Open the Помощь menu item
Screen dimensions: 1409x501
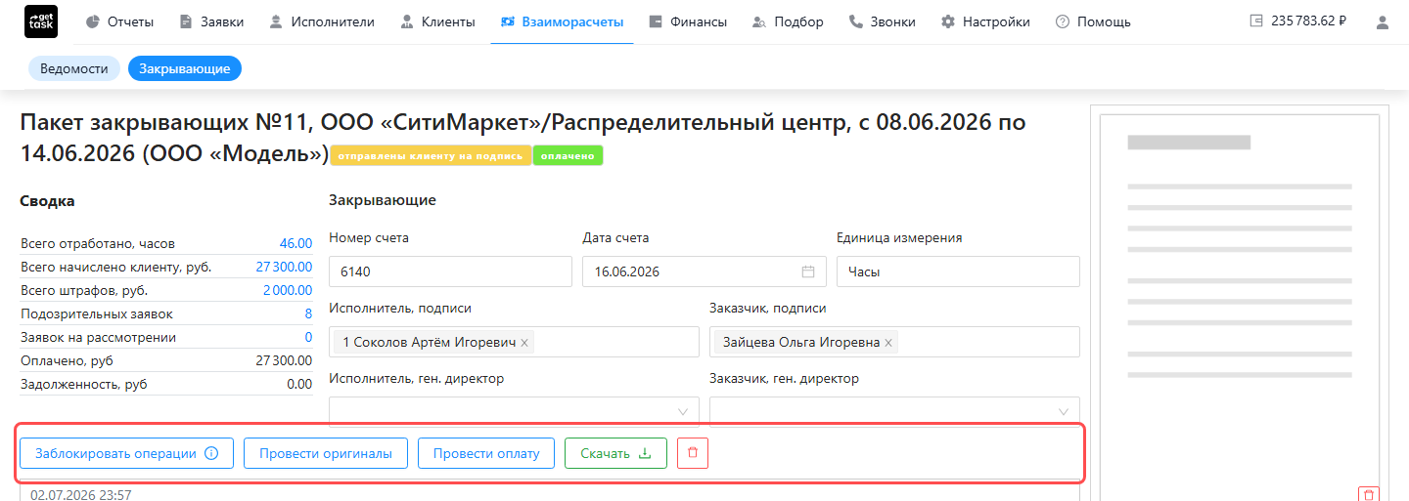pos(1093,21)
